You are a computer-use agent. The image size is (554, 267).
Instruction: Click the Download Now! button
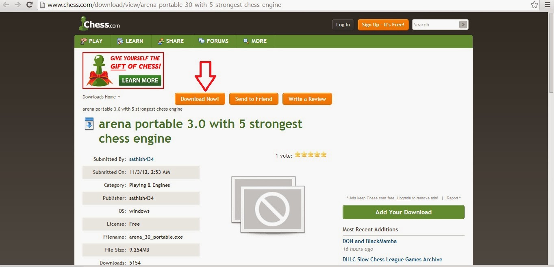tap(200, 99)
